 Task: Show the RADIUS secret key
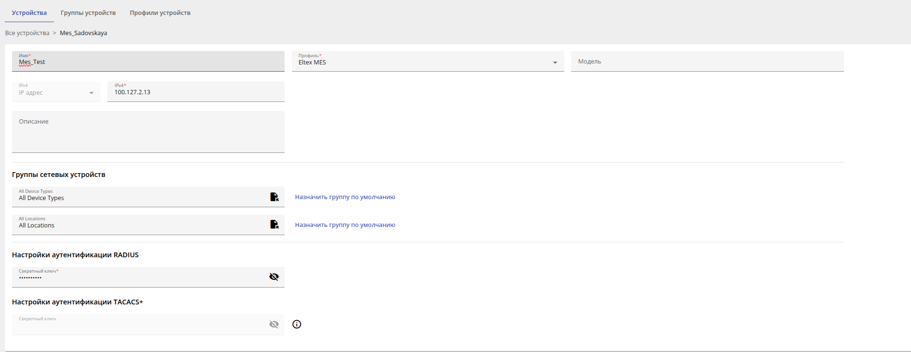(x=274, y=277)
